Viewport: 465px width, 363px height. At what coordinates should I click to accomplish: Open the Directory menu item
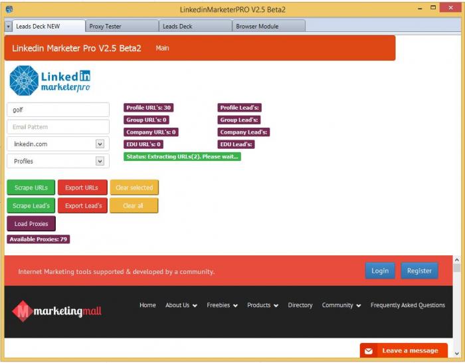(300, 305)
